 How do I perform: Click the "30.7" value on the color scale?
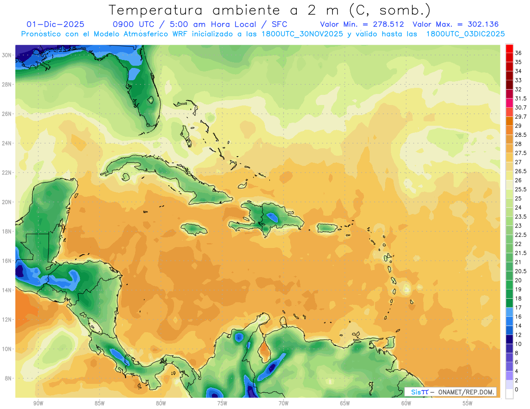click(521, 108)
